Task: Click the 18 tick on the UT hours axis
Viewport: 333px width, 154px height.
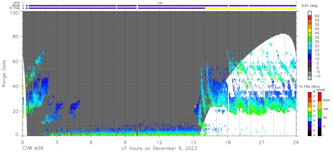Action: pos(228,142)
